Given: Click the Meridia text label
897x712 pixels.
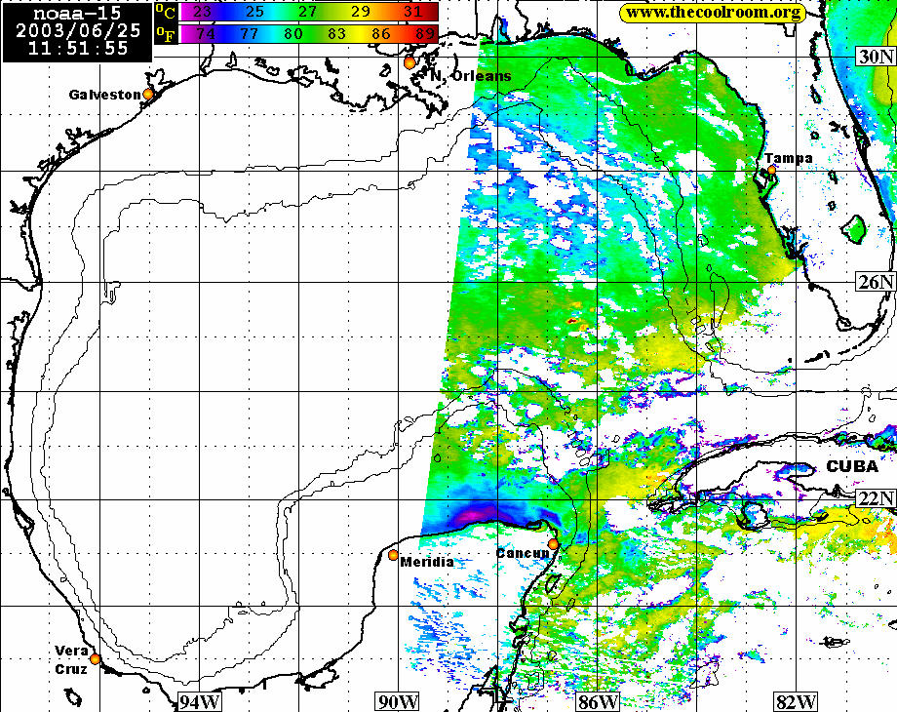Looking at the screenshot, I should pos(427,562).
